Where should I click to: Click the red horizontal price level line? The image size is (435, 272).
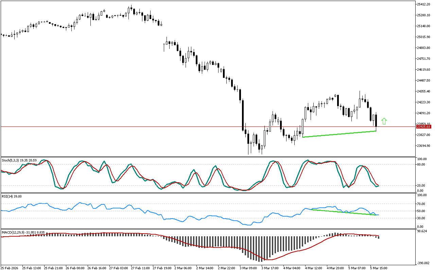(x=136, y=126)
